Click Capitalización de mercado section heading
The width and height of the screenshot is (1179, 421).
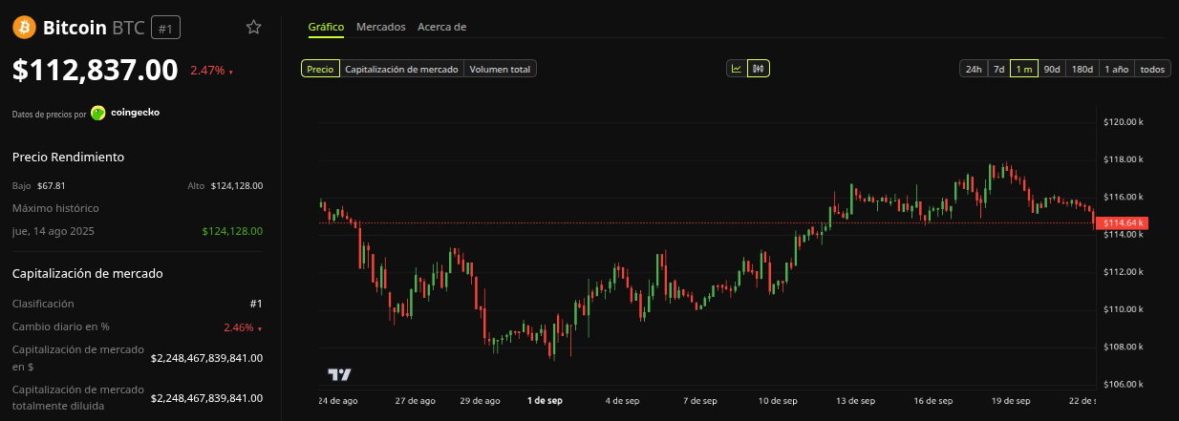88,273
